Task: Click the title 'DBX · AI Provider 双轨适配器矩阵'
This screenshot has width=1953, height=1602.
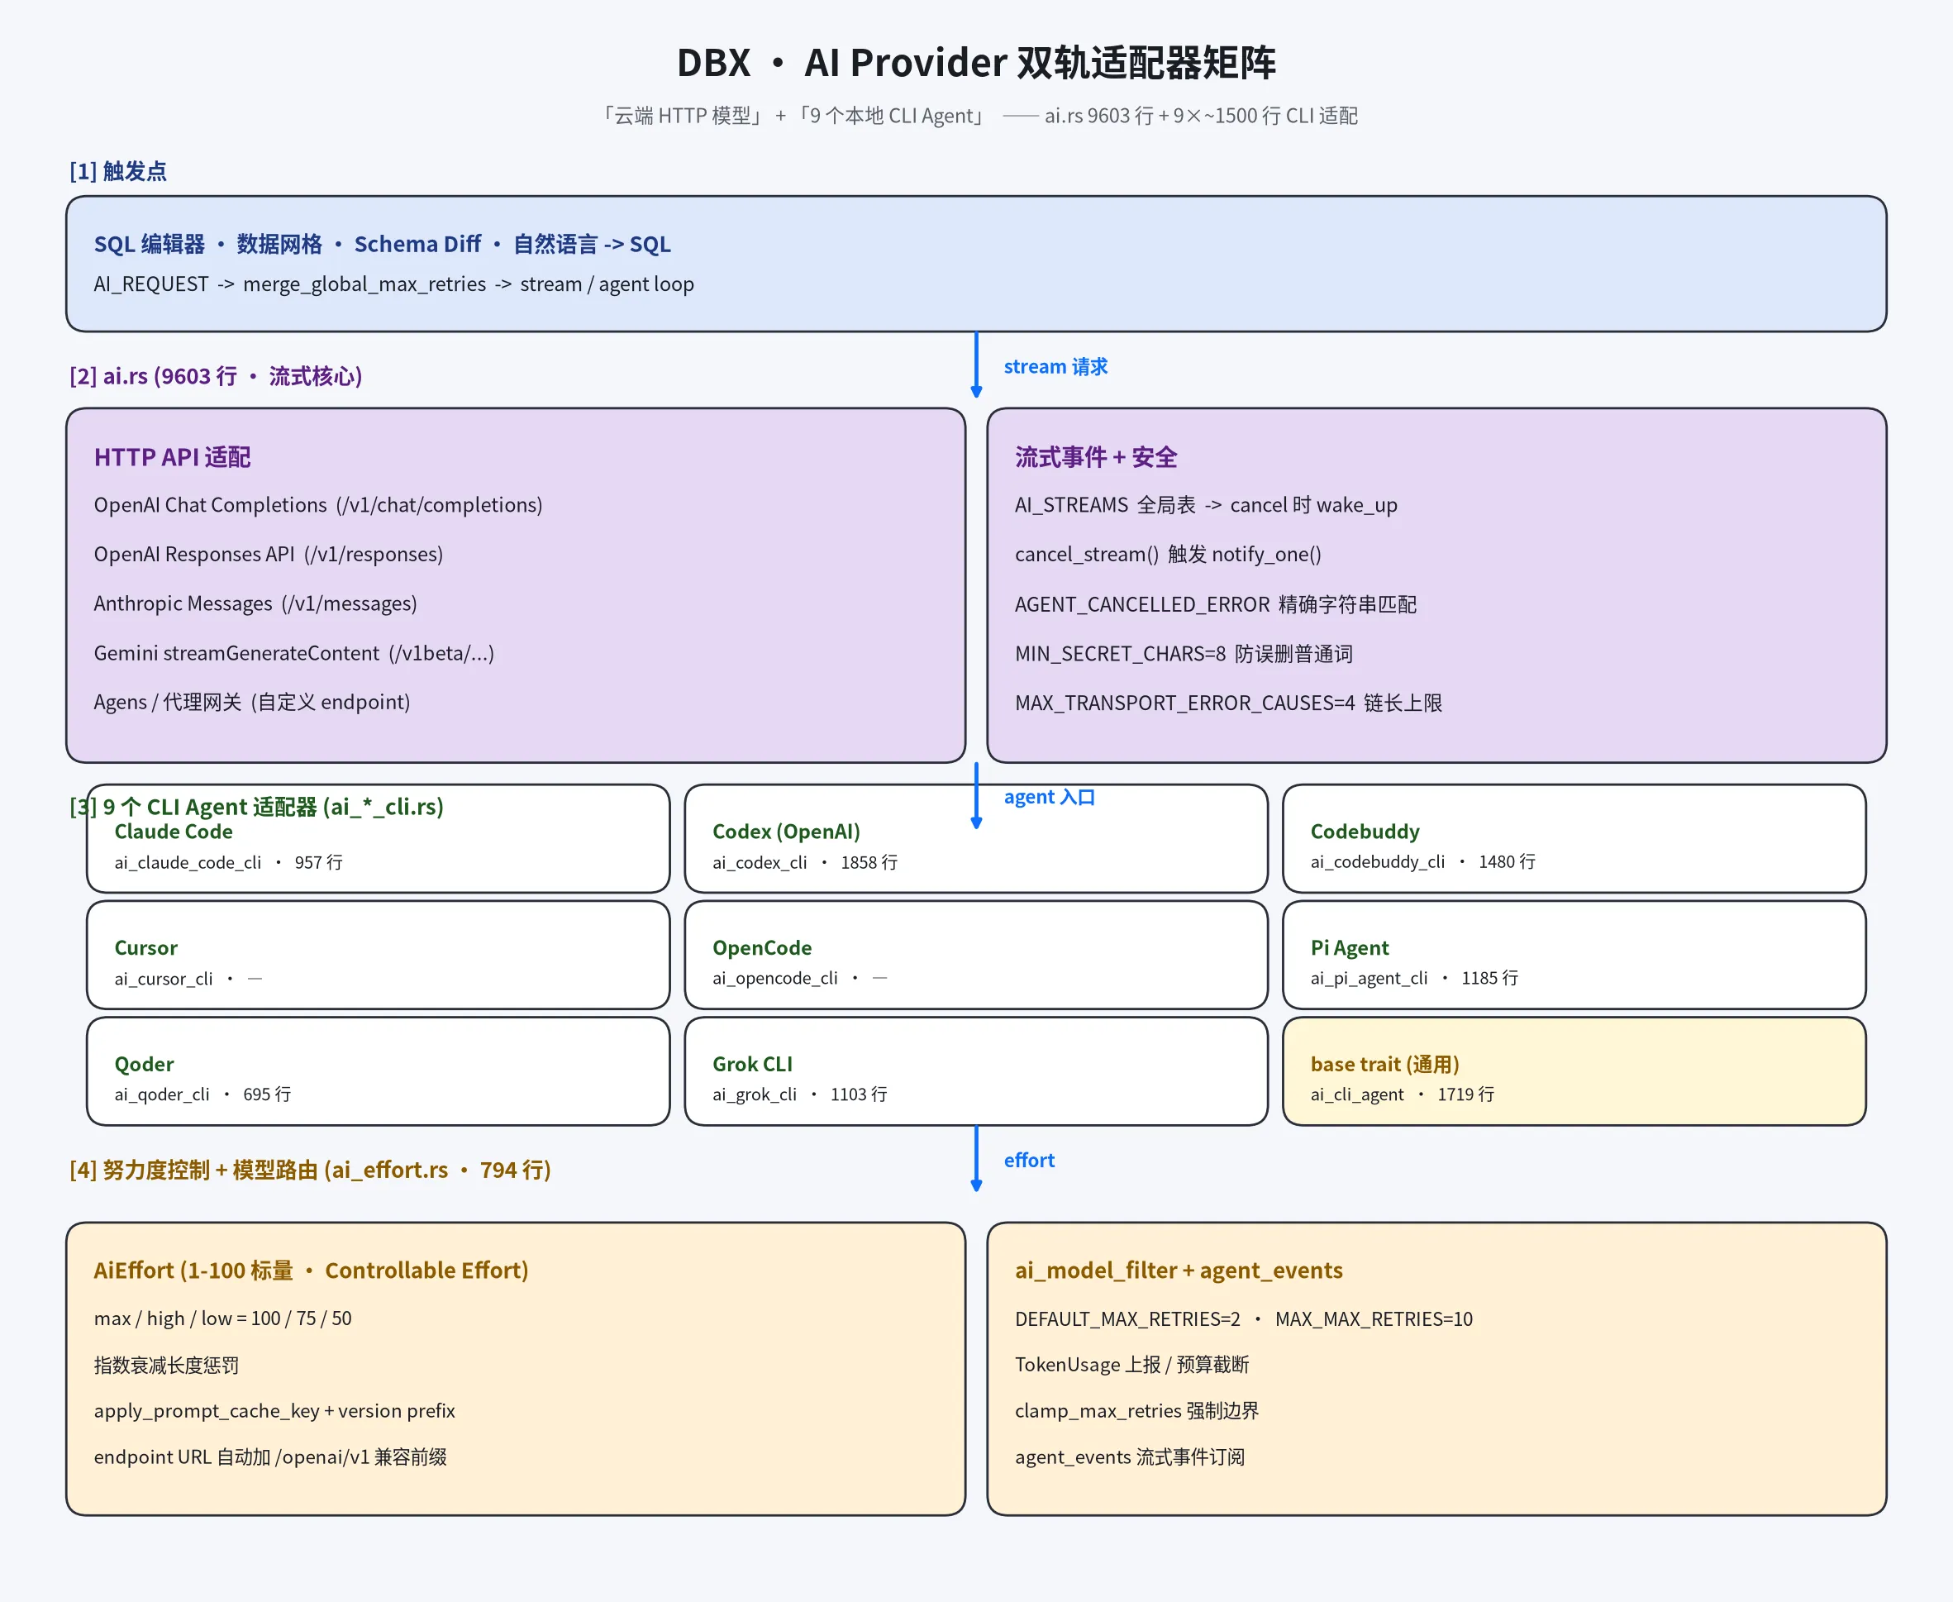Action: 976,63
